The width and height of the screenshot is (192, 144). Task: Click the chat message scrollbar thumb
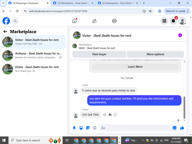pos(184,107)
